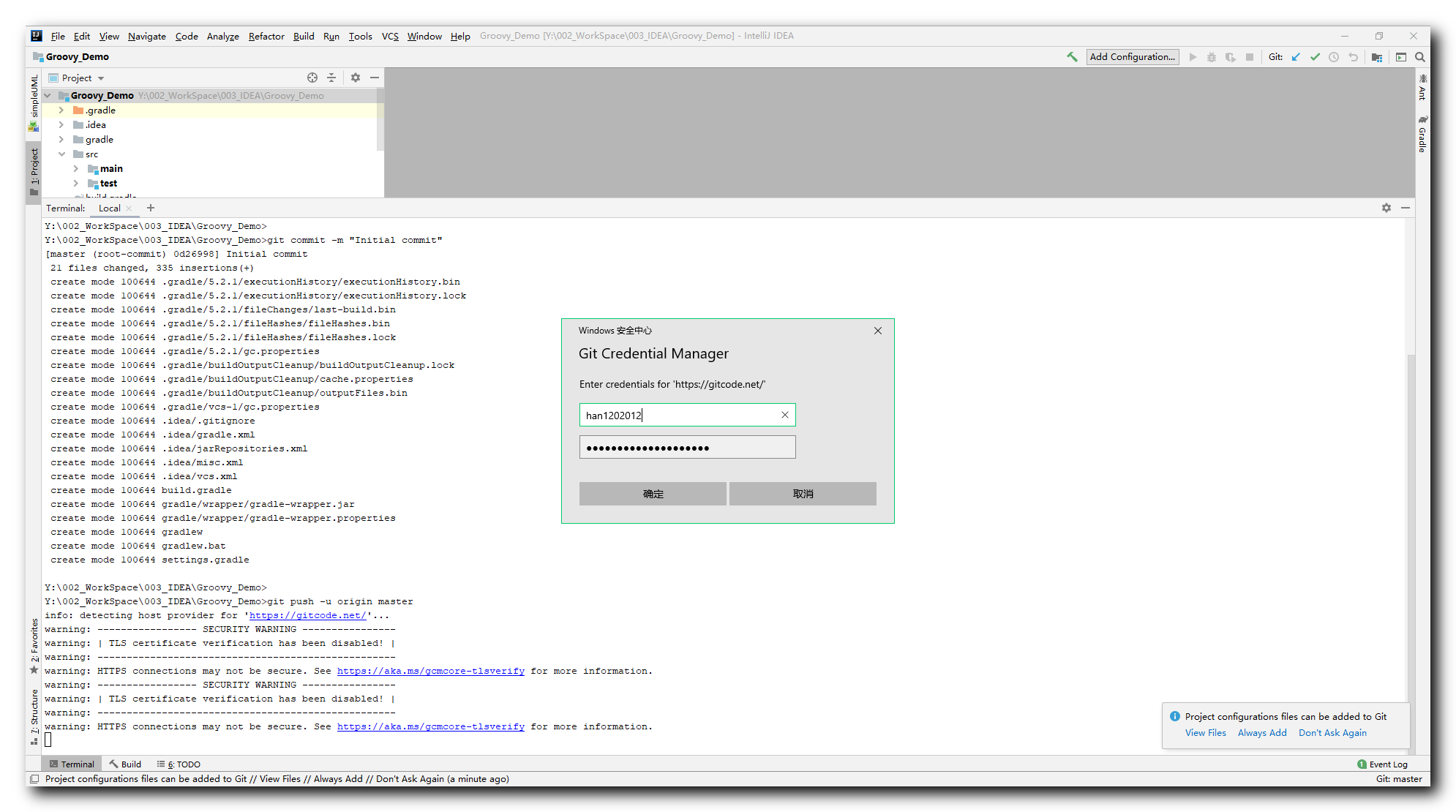Click the Search Everywhere magnifier icon
Screen dimensions: 1456x812
1420,57
